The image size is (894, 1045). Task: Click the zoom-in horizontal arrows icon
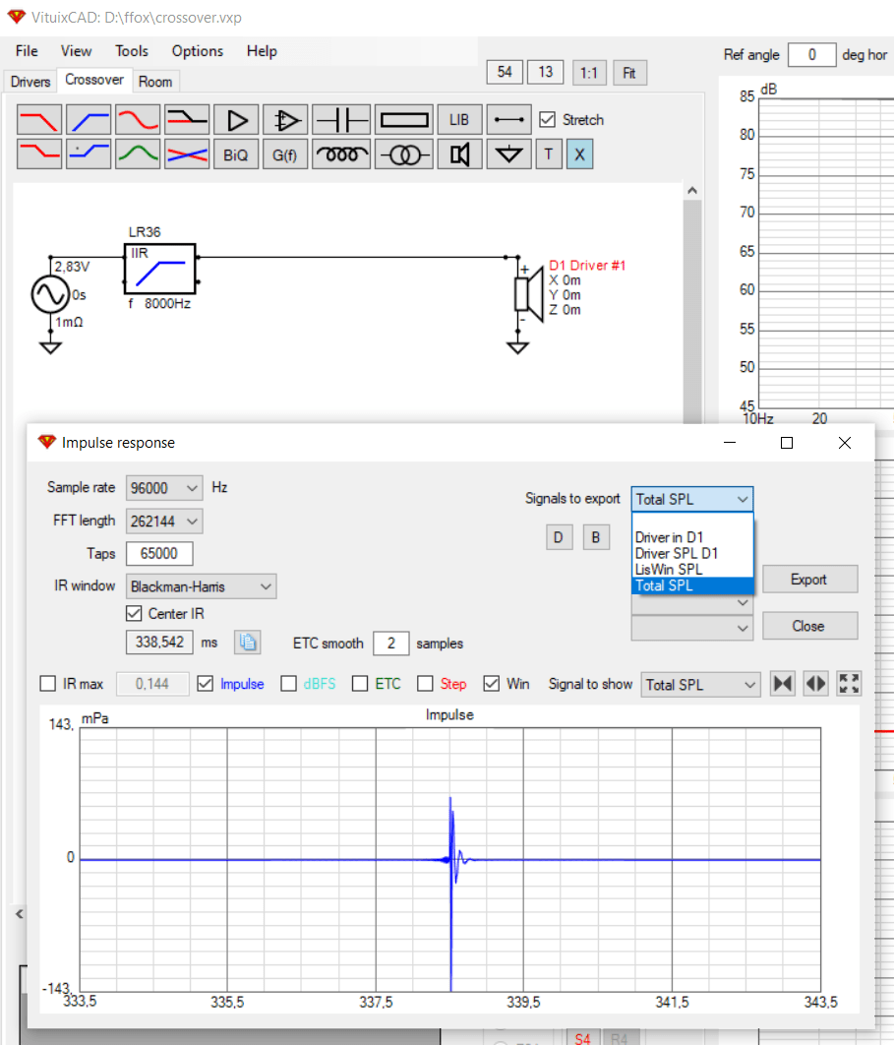784,684
